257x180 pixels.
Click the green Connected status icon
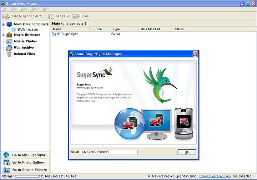[x=234, y=176]
